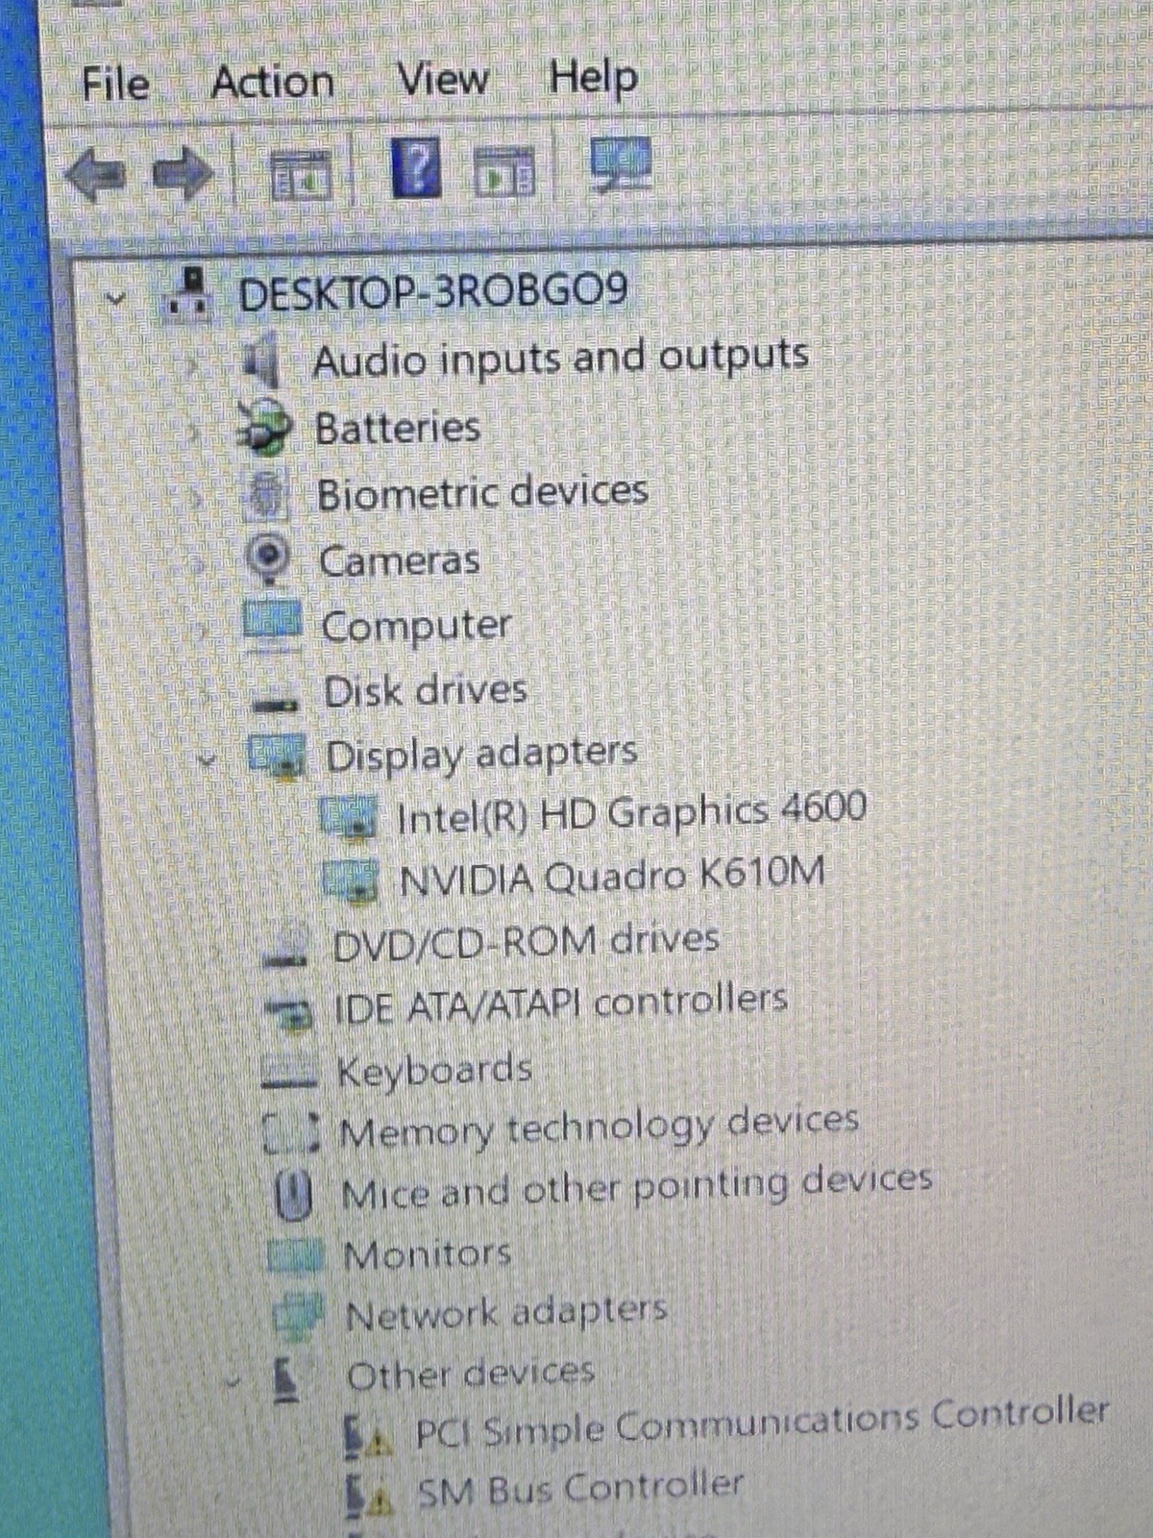The width and height of the screenshot is (1153, 1538).
Task: Select the Computer entry
Action: pos(416,627)
